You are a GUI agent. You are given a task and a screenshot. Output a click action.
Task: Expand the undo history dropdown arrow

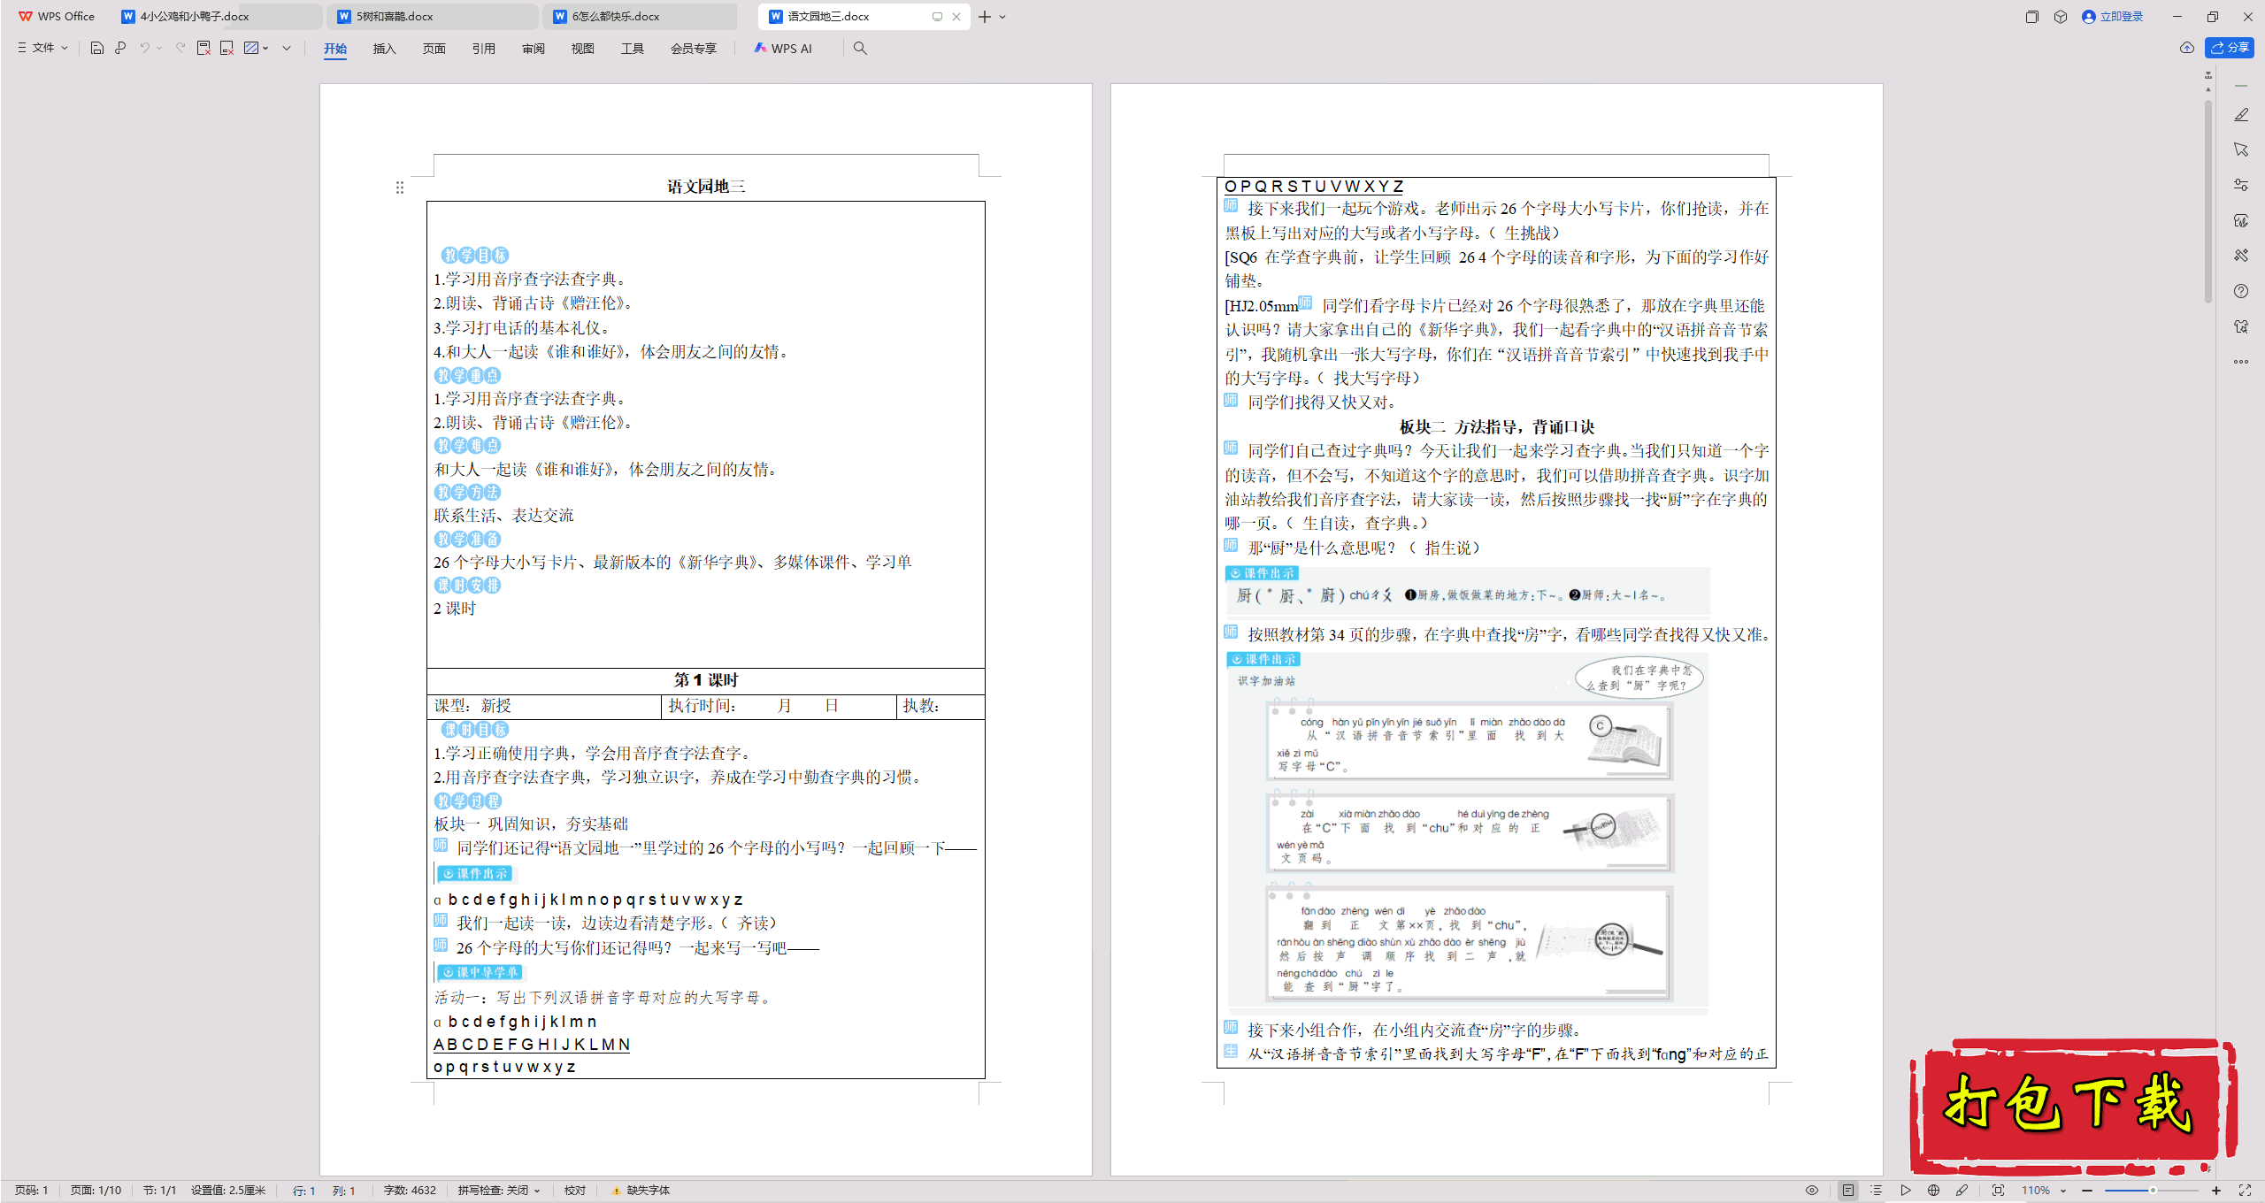[x=159, y=48]
